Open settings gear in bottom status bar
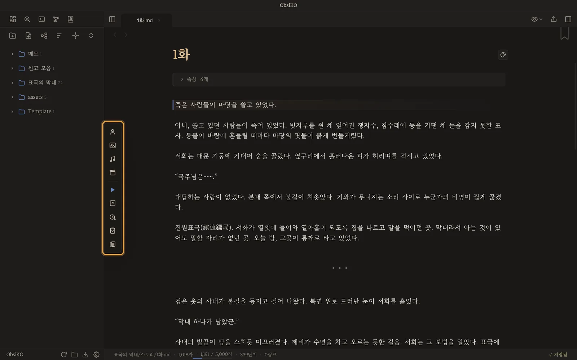Viewport: 577px width, 360px height. [96, 355]
